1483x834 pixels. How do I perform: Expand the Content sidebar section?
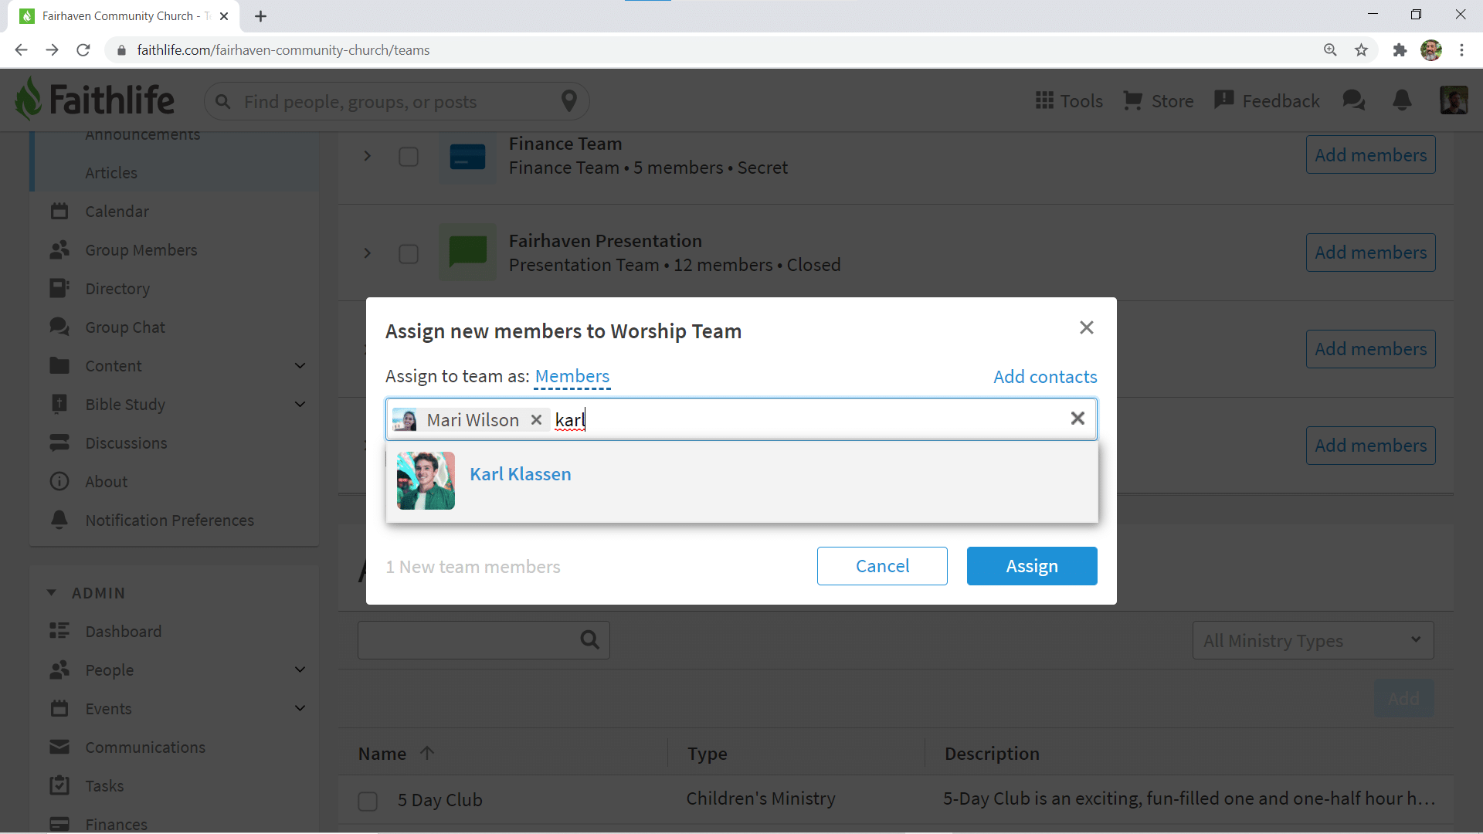(300, 366)
